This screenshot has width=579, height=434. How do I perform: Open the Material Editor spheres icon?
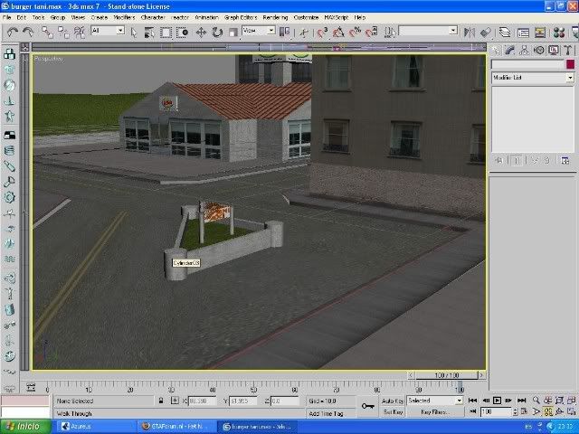tap(559, 33)
